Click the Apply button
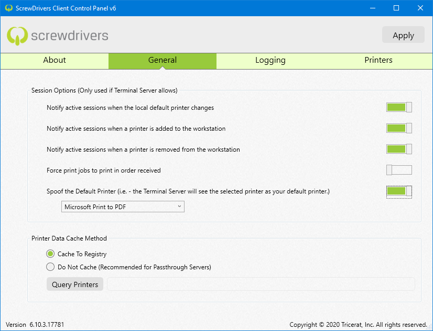The height and width of the screenshot is (331, 433). pos(403,35)
